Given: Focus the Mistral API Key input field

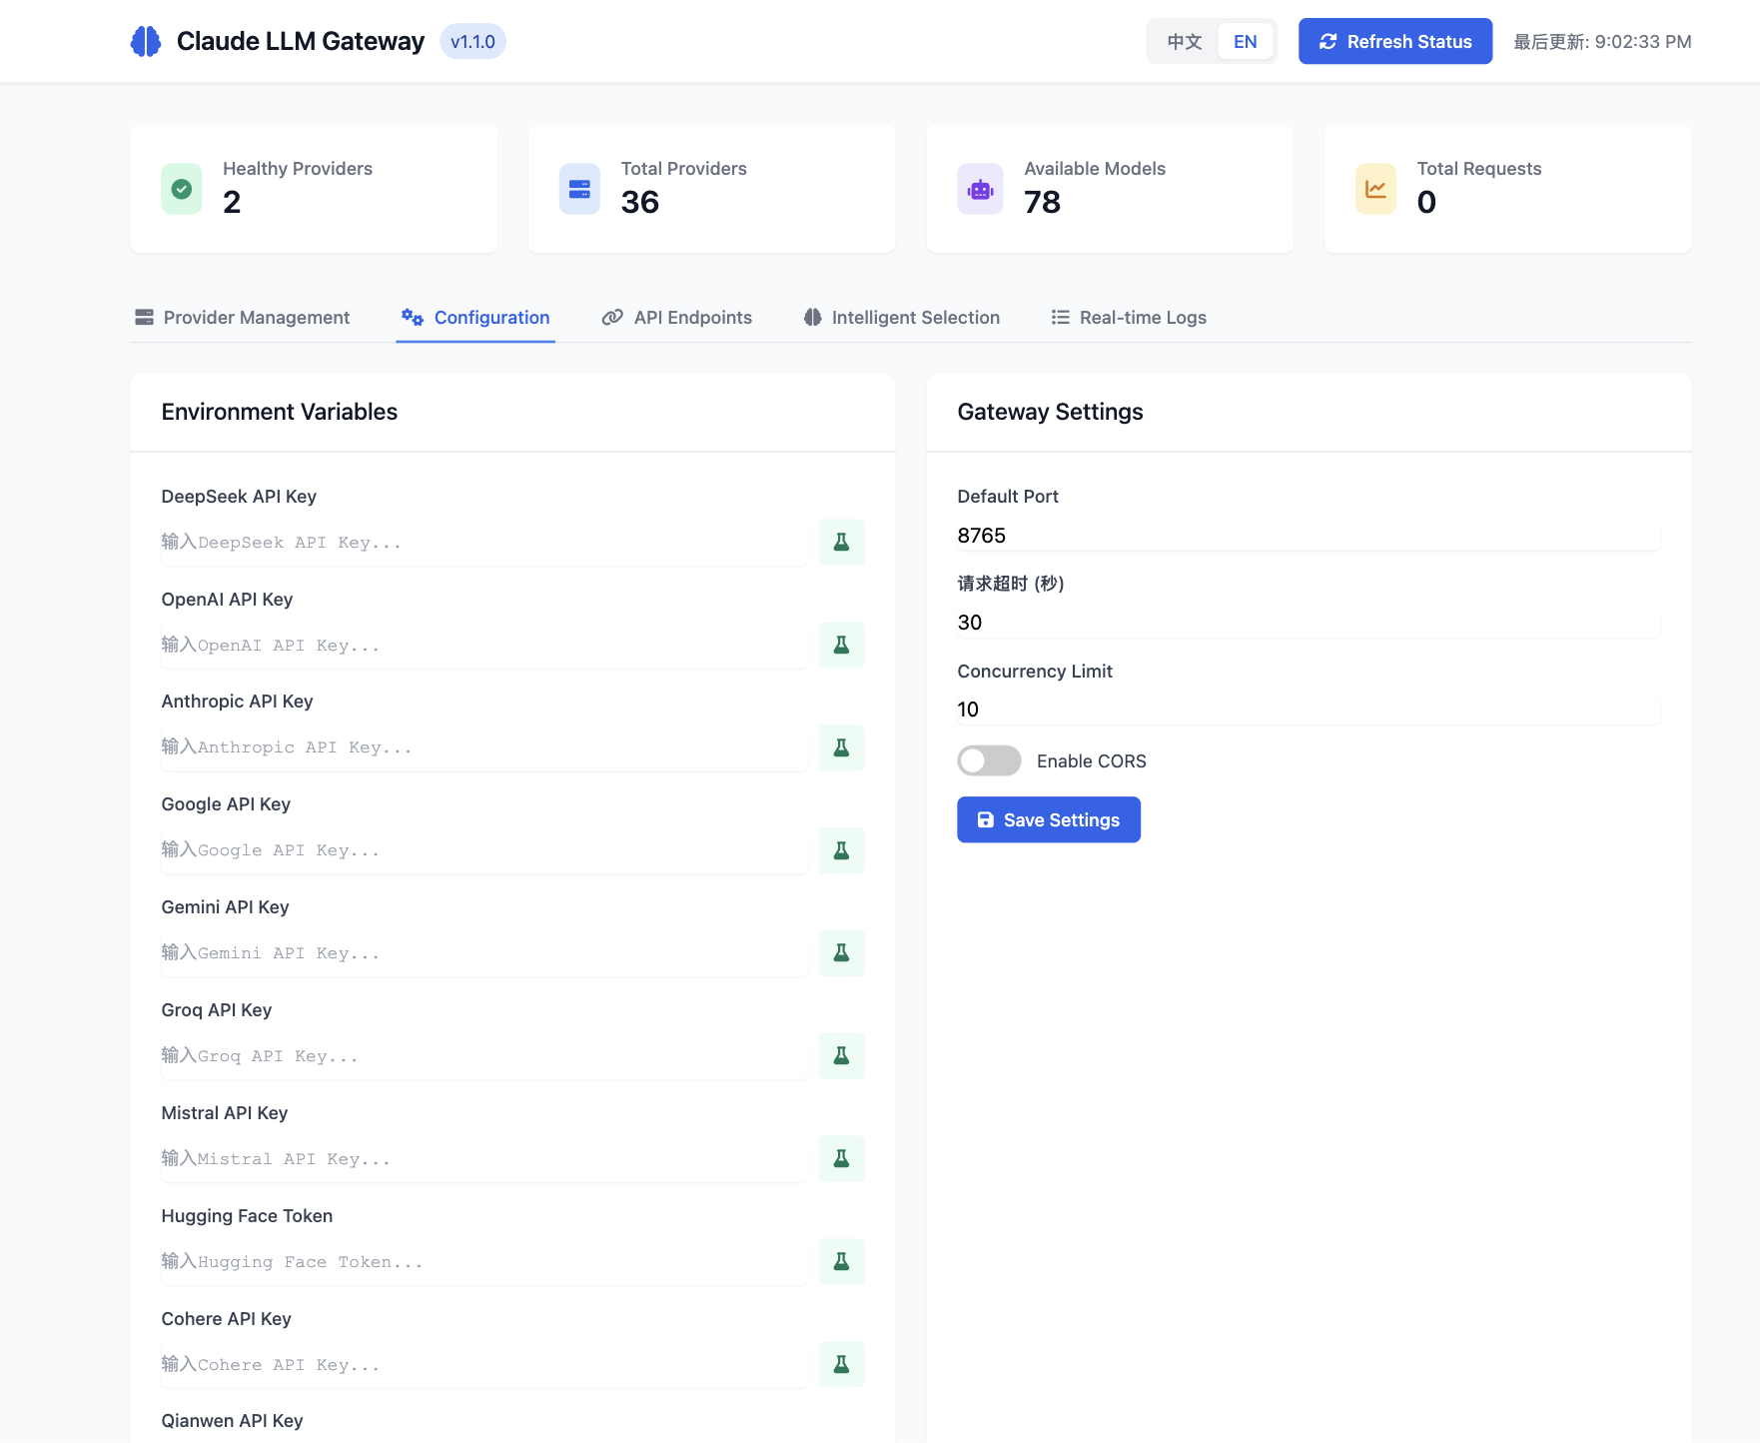Looking at the screenshot, I should (484, 1159).
